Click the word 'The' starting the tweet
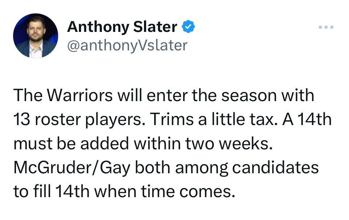The height and width of the screenshot is (220, 349). (x=28, y=95)
